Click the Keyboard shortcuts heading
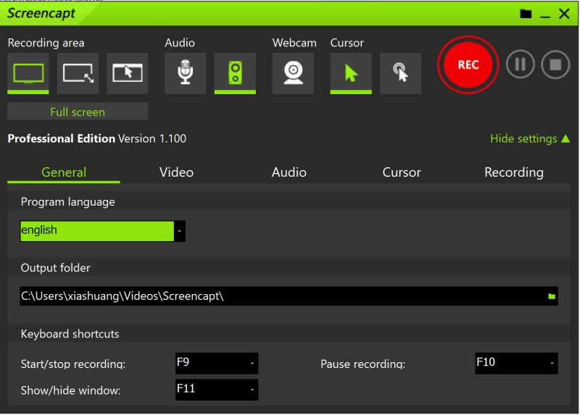 click(70, 334)
